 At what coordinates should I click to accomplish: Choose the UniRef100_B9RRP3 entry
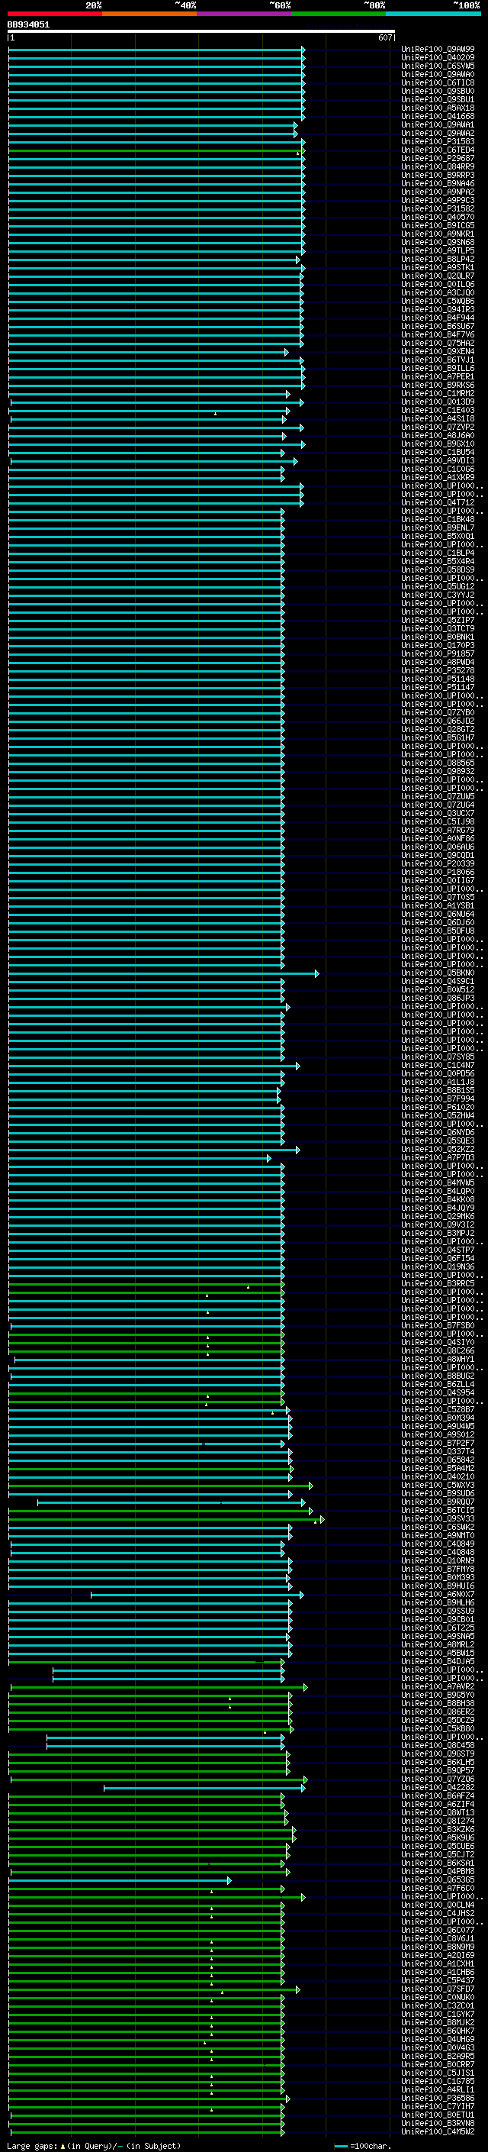(x=438, y=176)
